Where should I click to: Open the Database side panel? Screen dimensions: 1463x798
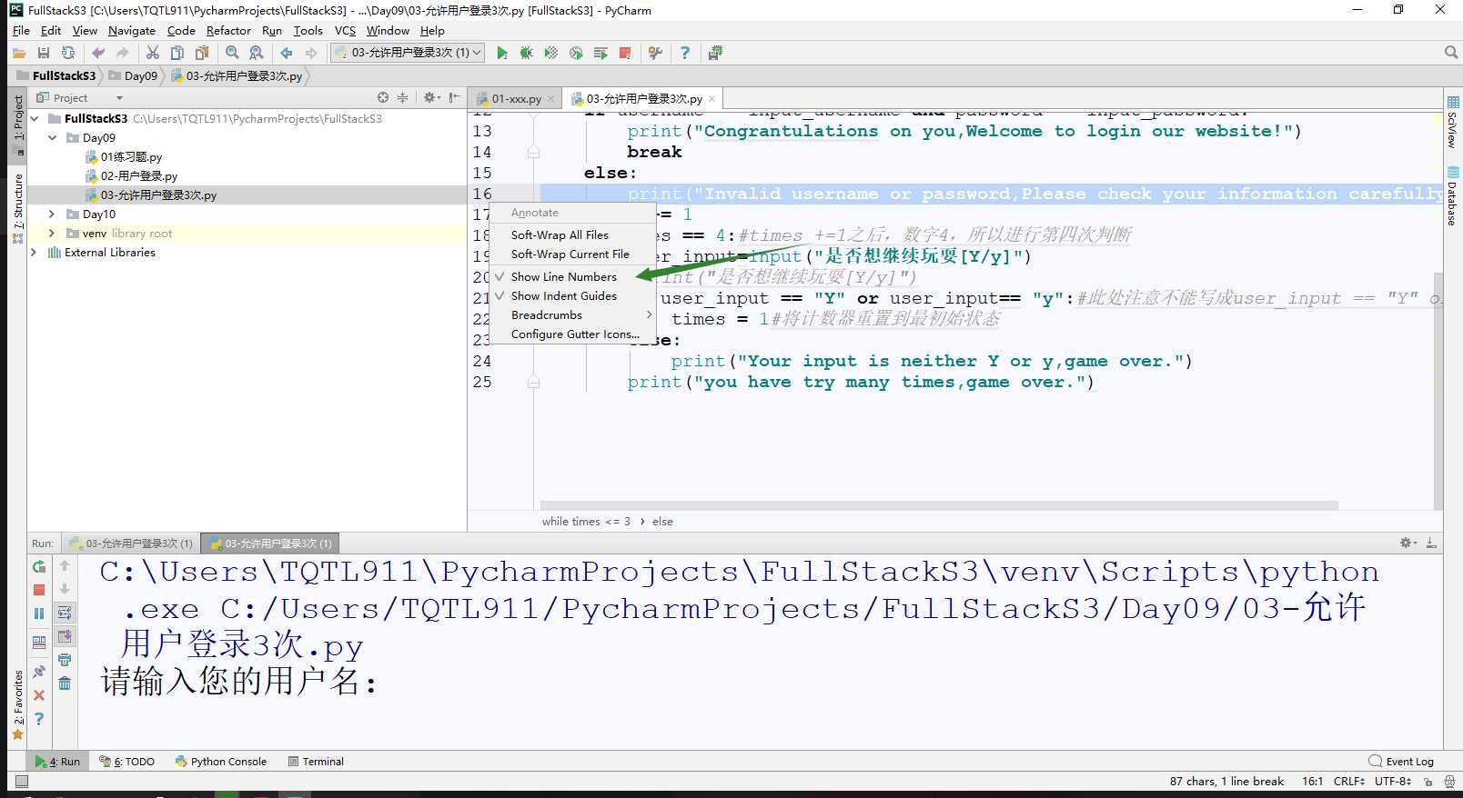click(1453, 196)
